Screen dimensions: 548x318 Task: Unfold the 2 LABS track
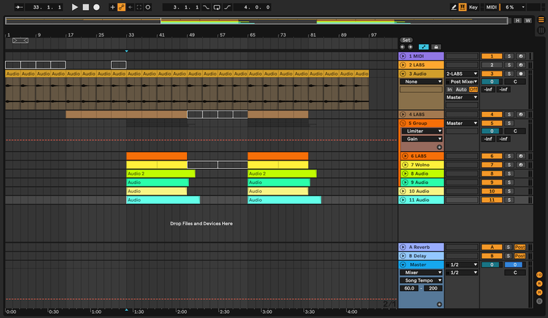(x=403, y=65)
